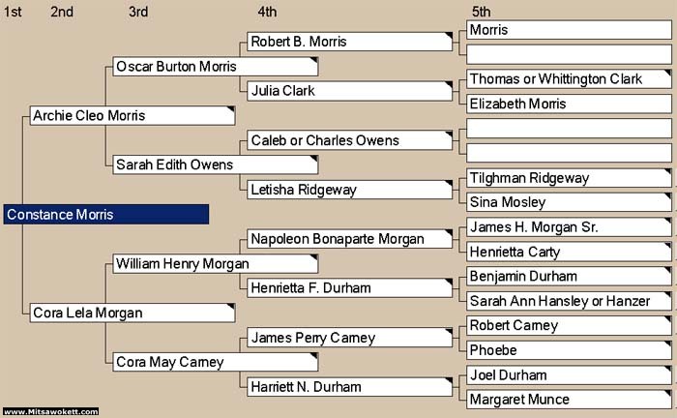Viewport: 677px width, 418px height.
Task: Select Cora May Carney box
Action: point(216,362)
